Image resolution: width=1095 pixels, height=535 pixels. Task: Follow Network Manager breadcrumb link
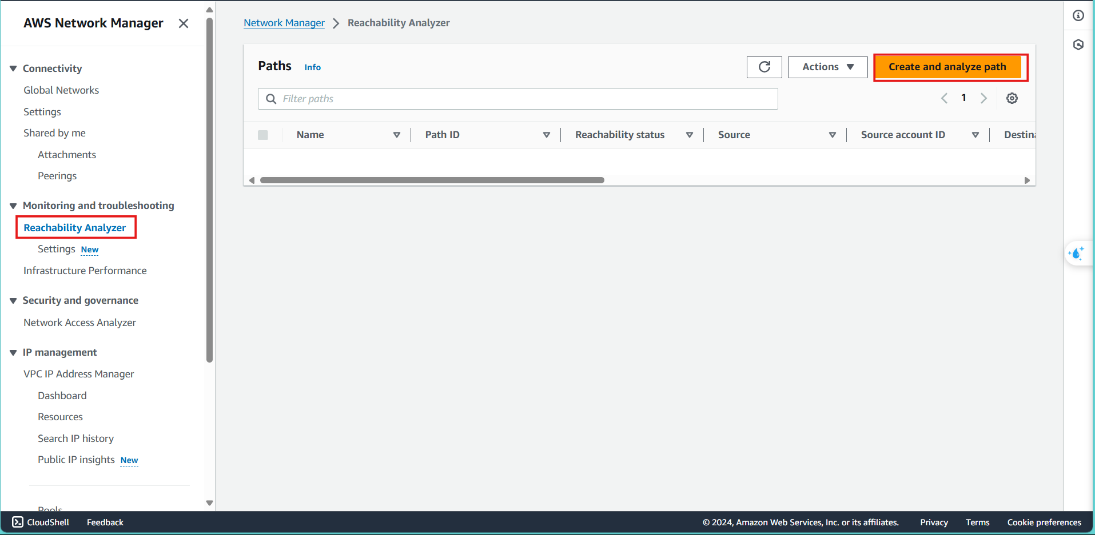point(284,23)
